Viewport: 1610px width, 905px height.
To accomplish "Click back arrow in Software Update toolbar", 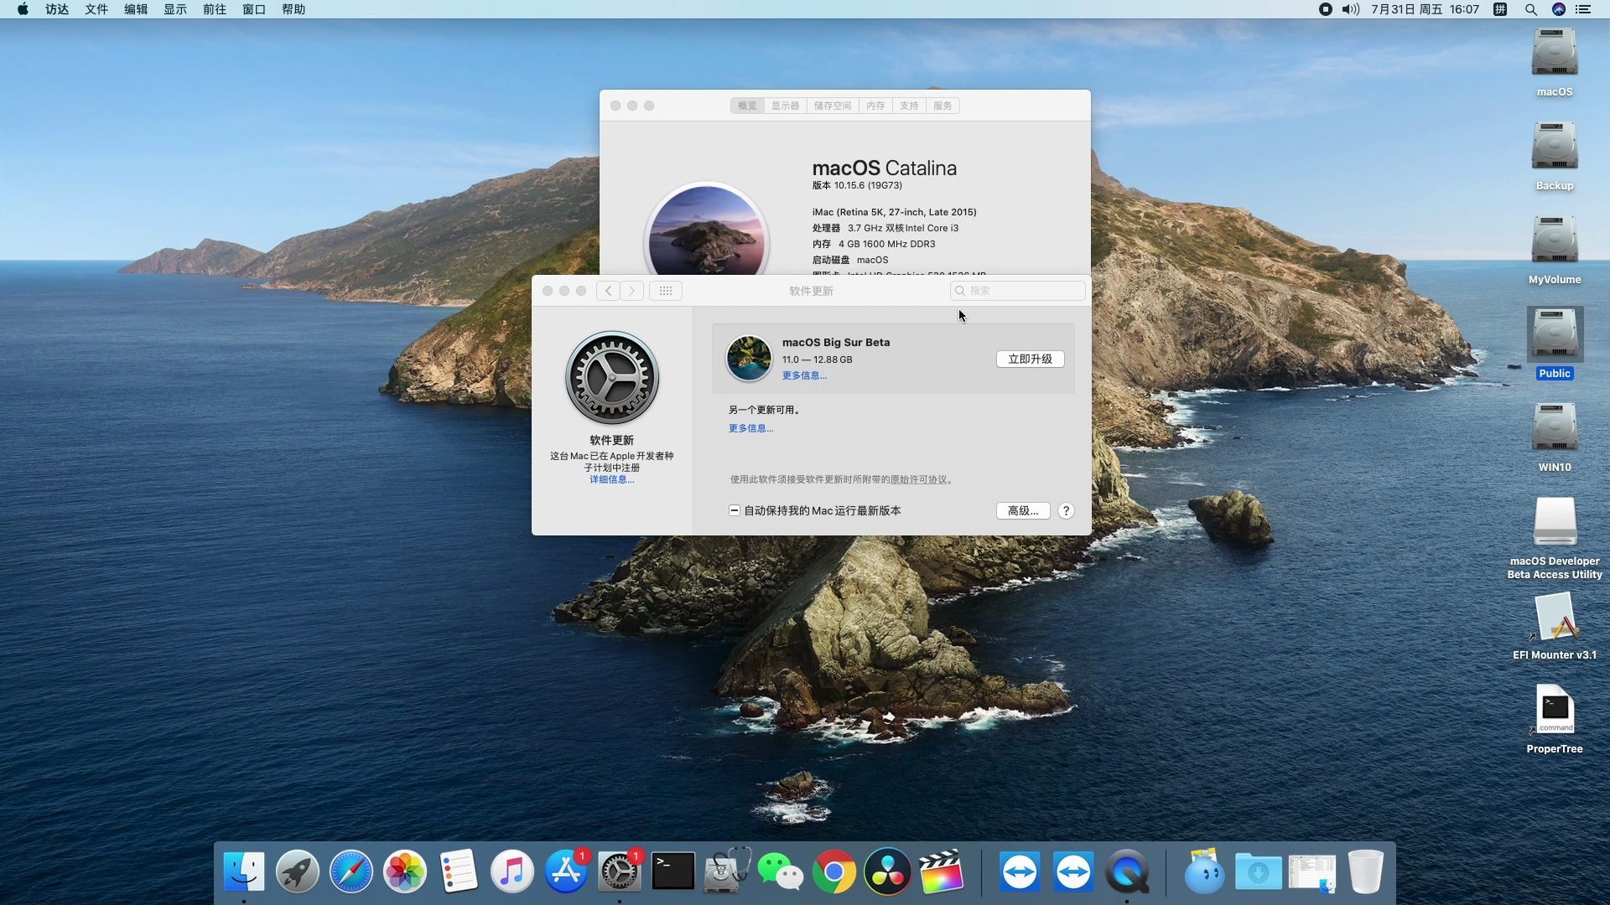I will pyautogui.click(x=609, y=291).
